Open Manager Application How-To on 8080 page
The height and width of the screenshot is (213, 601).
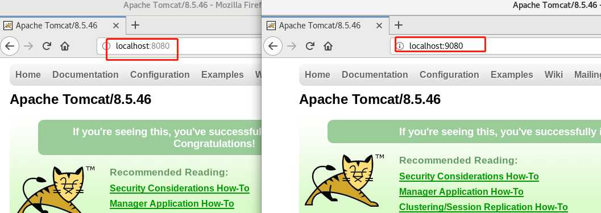(172, 204)
